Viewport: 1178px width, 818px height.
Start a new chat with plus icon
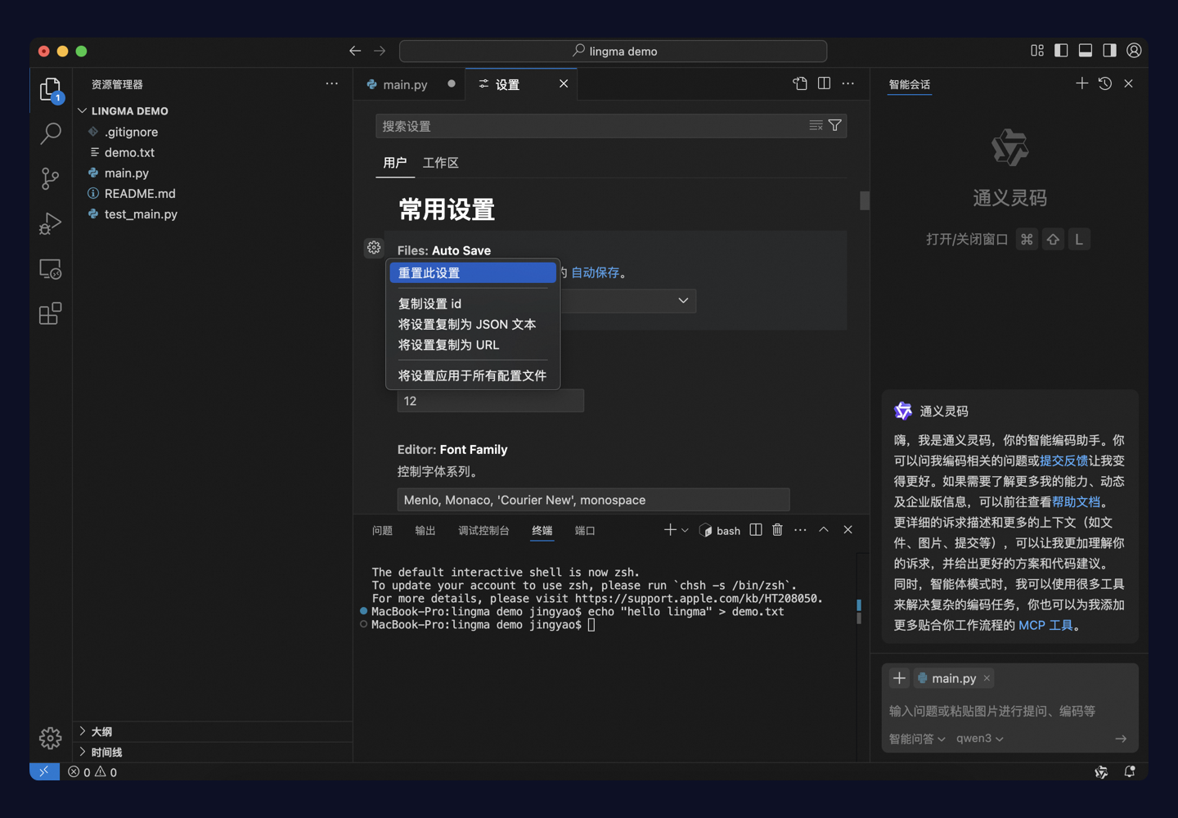coord(1081,83)
